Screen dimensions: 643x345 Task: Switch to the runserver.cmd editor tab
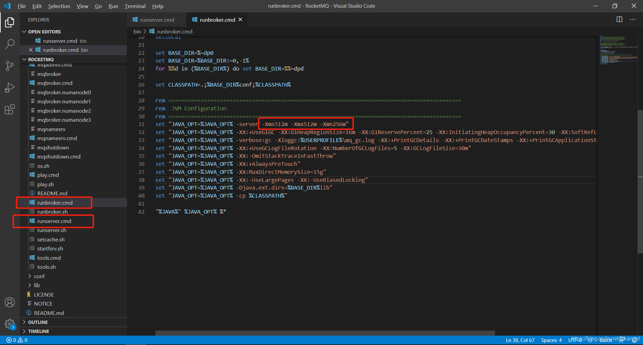tap(157, 20)
